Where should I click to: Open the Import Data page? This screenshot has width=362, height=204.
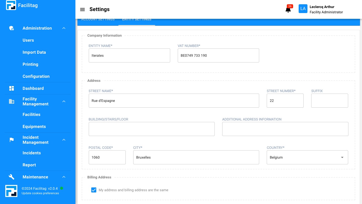[x=34, y=52]
